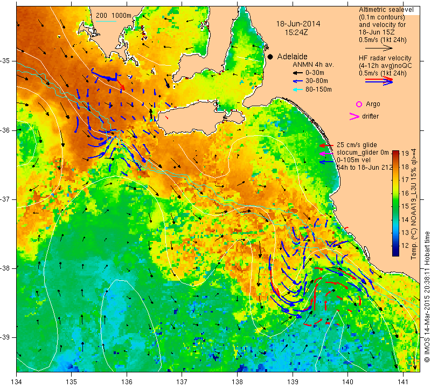Screen dimensions: 431x388
Task: Click the '-37' latitude axis label
Action: pyautogui.click(x=5, y=199)
